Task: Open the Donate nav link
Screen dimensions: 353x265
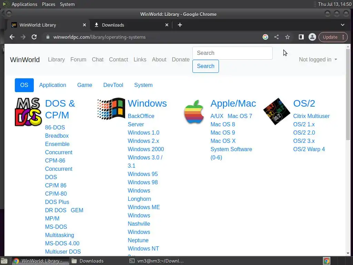Action: [x=181, y=59]
